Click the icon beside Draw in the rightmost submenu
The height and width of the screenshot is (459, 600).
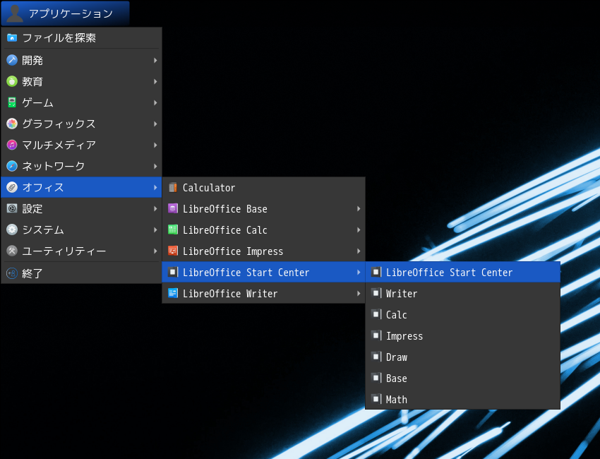(x=376, y=357)
